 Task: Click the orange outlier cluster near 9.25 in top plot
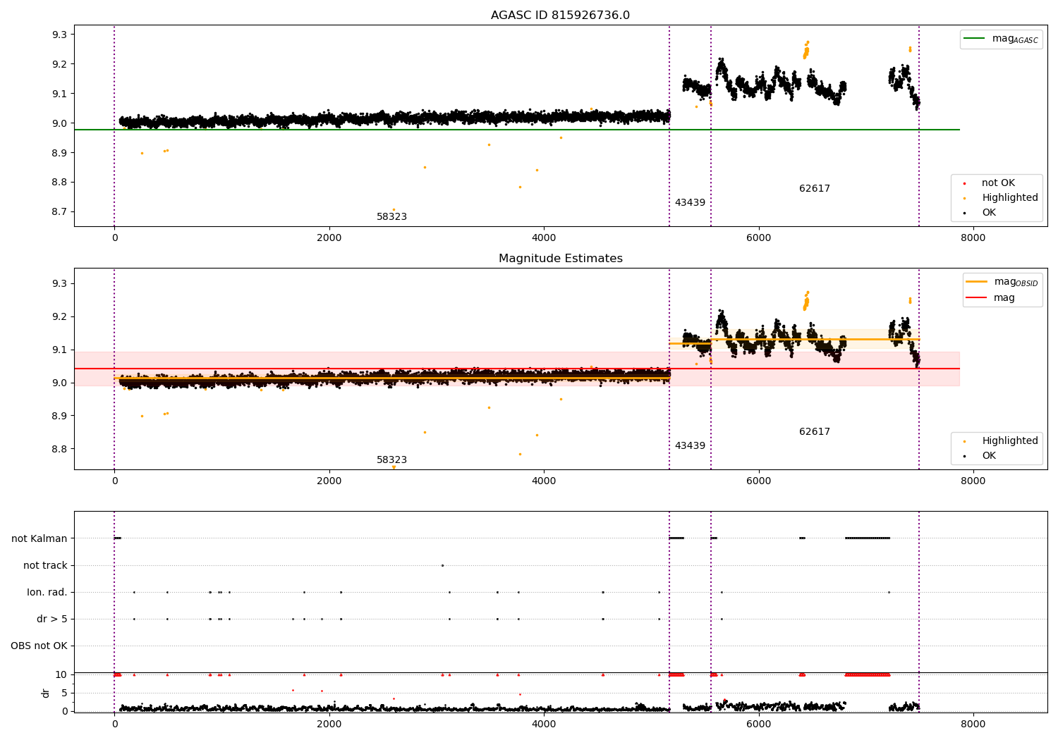[x=806, y=51]
